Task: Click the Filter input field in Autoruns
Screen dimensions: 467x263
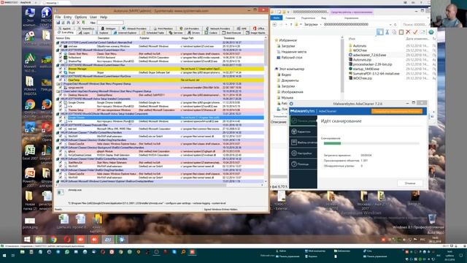Action: click(110, 23)
